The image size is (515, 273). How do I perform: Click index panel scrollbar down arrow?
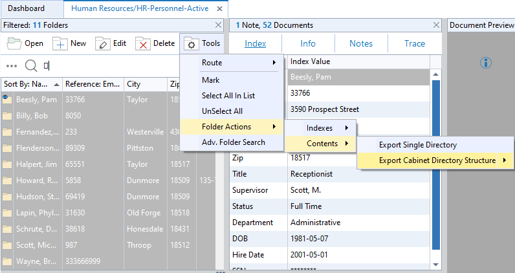(436, 265)
